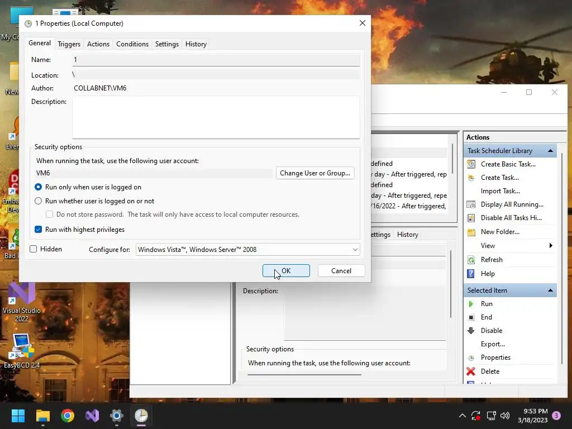The image size is (572, 429).
Task: Uncheck Run with highest privileges
Action: [39, 230]
